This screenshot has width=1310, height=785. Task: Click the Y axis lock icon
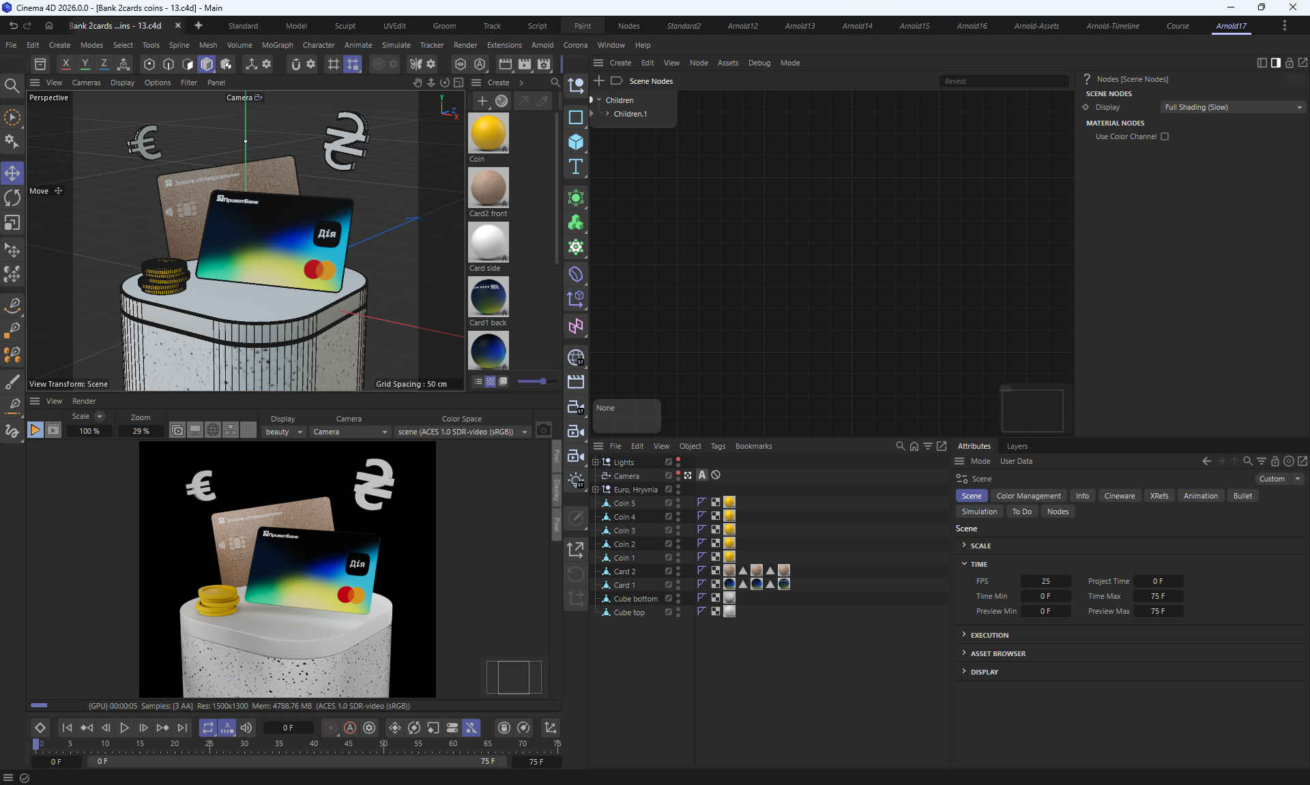click(x=85, y=63)
